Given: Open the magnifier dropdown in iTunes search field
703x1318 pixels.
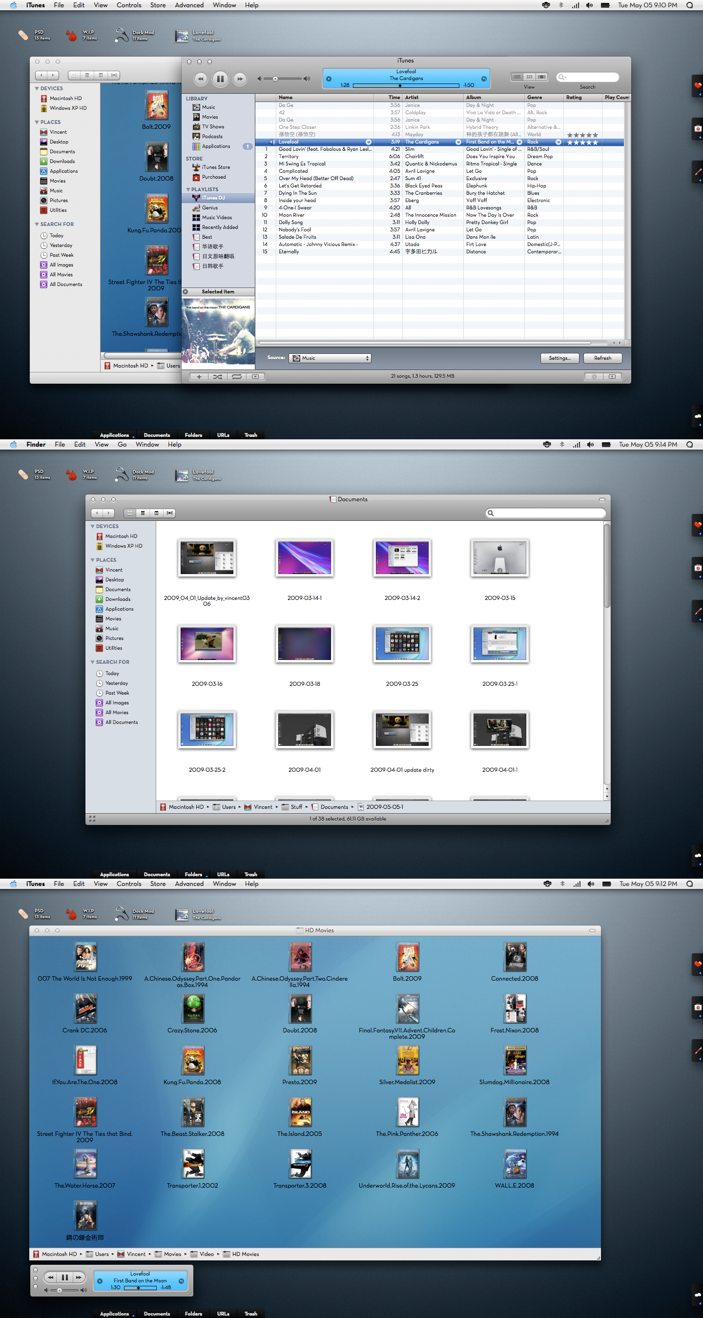Looking at the screenshot, I should pos(562,77).
